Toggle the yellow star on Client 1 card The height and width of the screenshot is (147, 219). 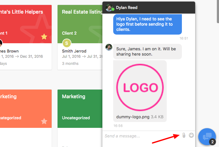(44, 37)
